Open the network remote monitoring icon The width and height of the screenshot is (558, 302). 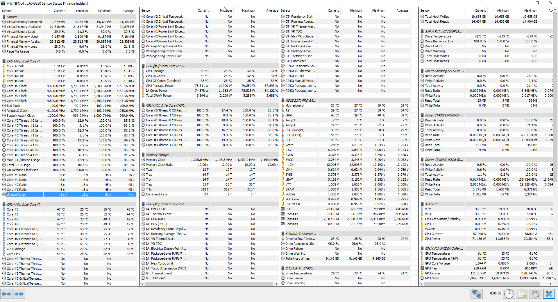pyautogui.click(x=476, y=294)
